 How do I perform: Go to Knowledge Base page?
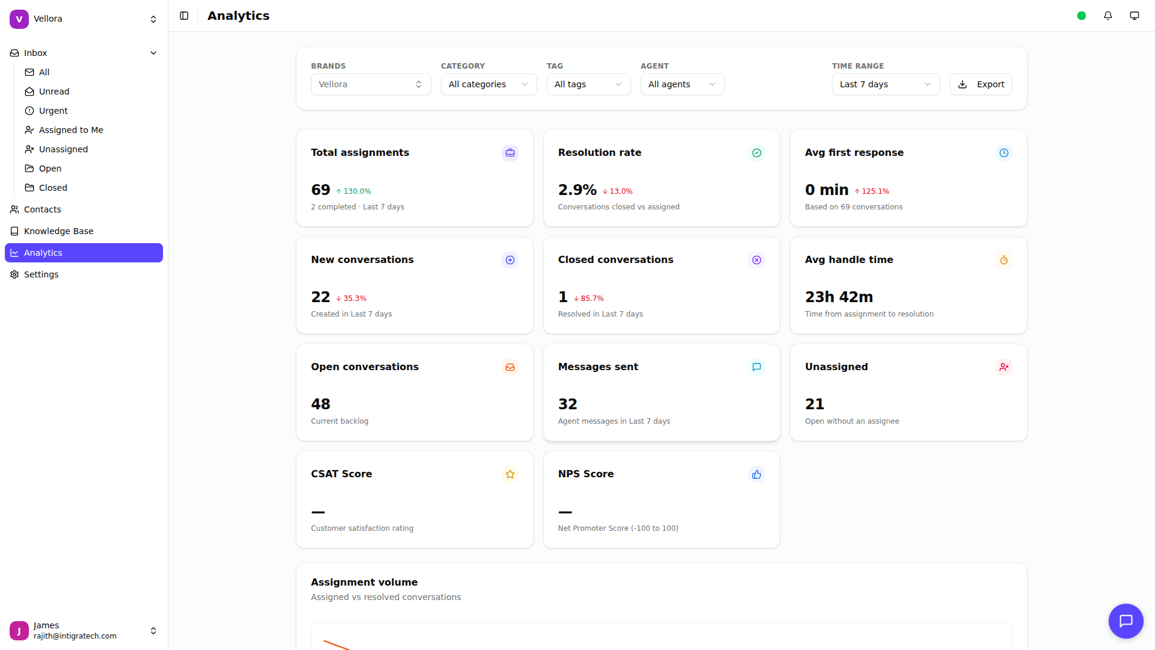point(84,231)
